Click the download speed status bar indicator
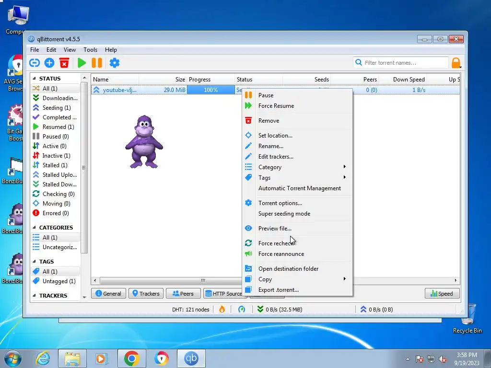 click(x=280, y=310)
